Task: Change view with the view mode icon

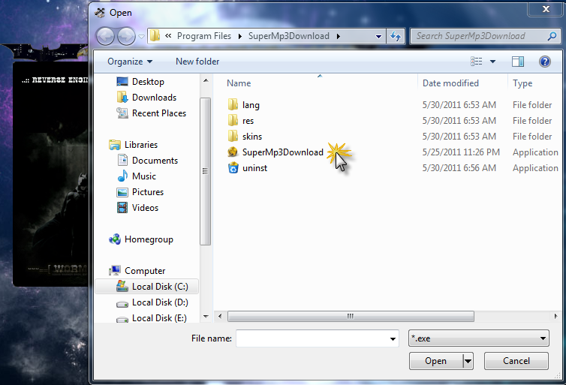Action: pos(477,62)
